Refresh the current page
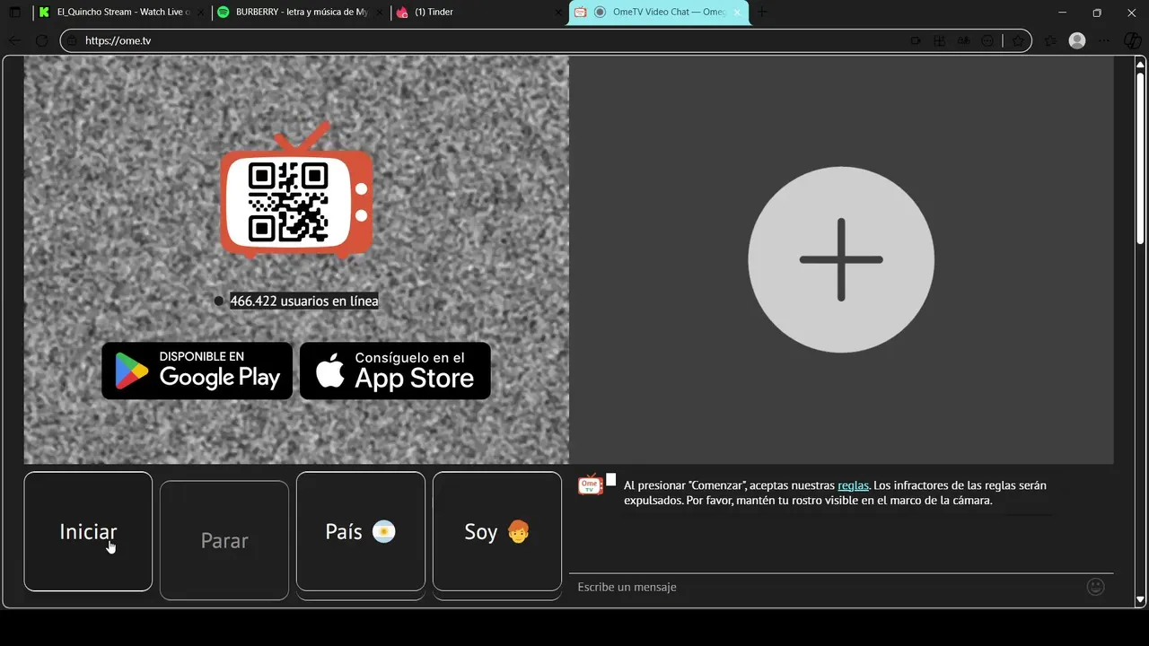The image size is (1149, 646). (x=41, y=40)
